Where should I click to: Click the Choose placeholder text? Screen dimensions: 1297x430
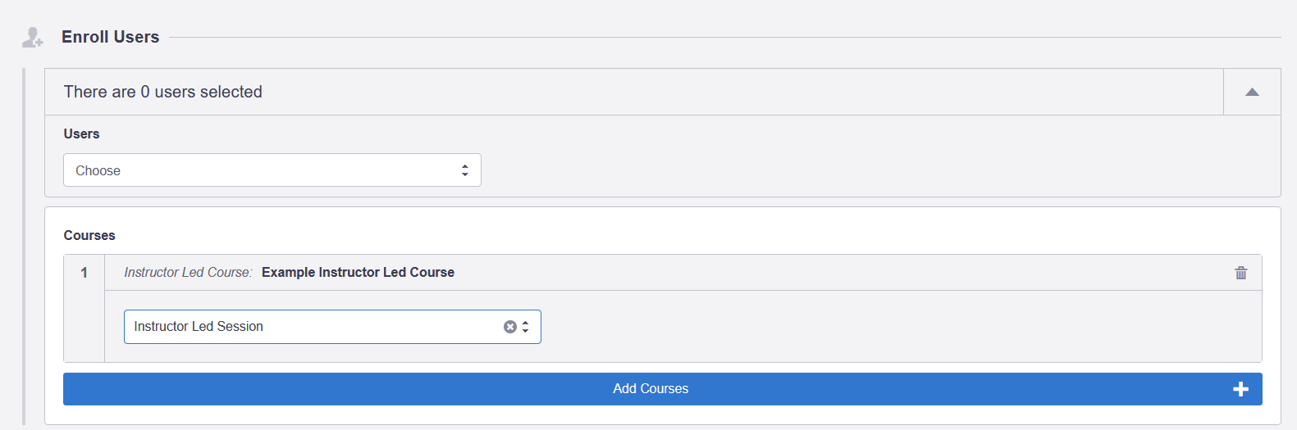(98, 171)
